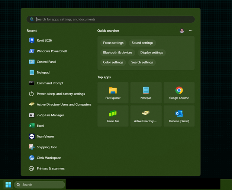This screenshot has width=232, height=190.
Task: Open the three-dots more options menu
Action: click(191, 30)
